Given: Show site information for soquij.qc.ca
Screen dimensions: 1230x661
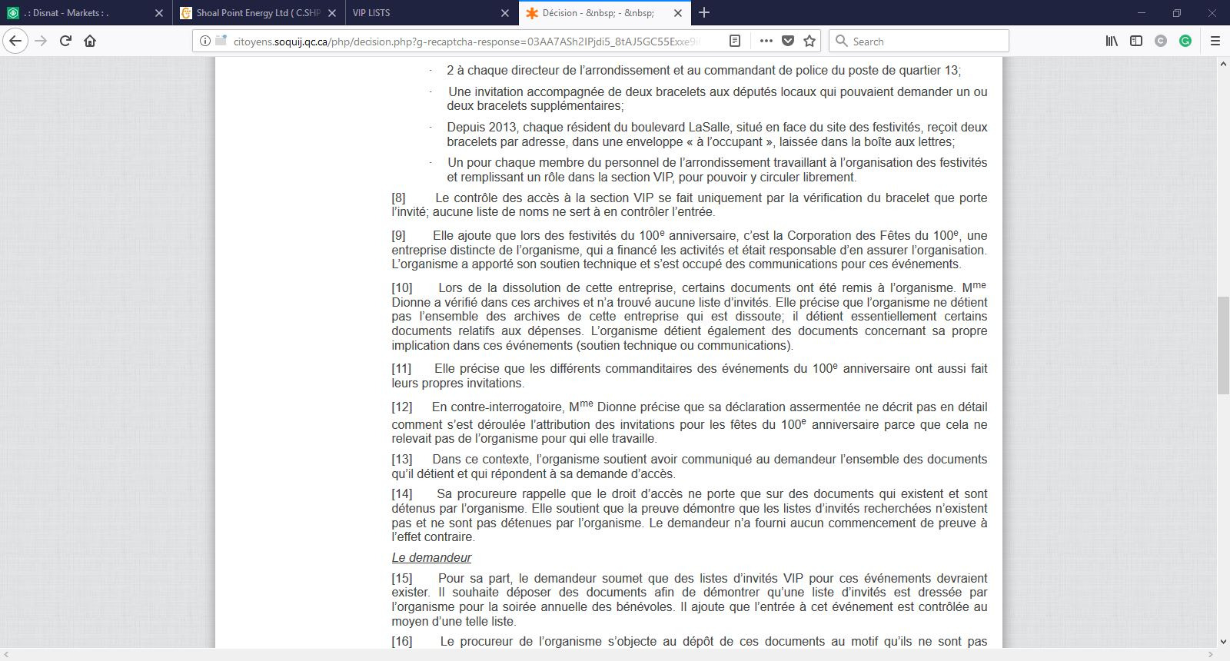Looking at the screenshot, I should (x=205, y=41).
